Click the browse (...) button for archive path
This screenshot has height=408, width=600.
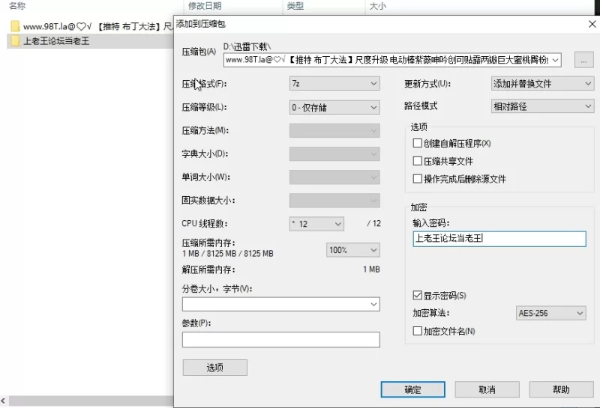[584, 59]
